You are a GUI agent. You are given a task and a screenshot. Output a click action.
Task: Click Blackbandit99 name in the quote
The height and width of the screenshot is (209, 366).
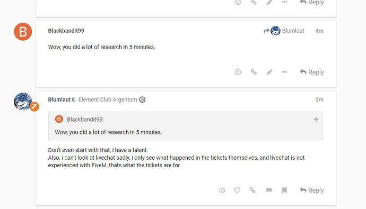pos(85,120)
